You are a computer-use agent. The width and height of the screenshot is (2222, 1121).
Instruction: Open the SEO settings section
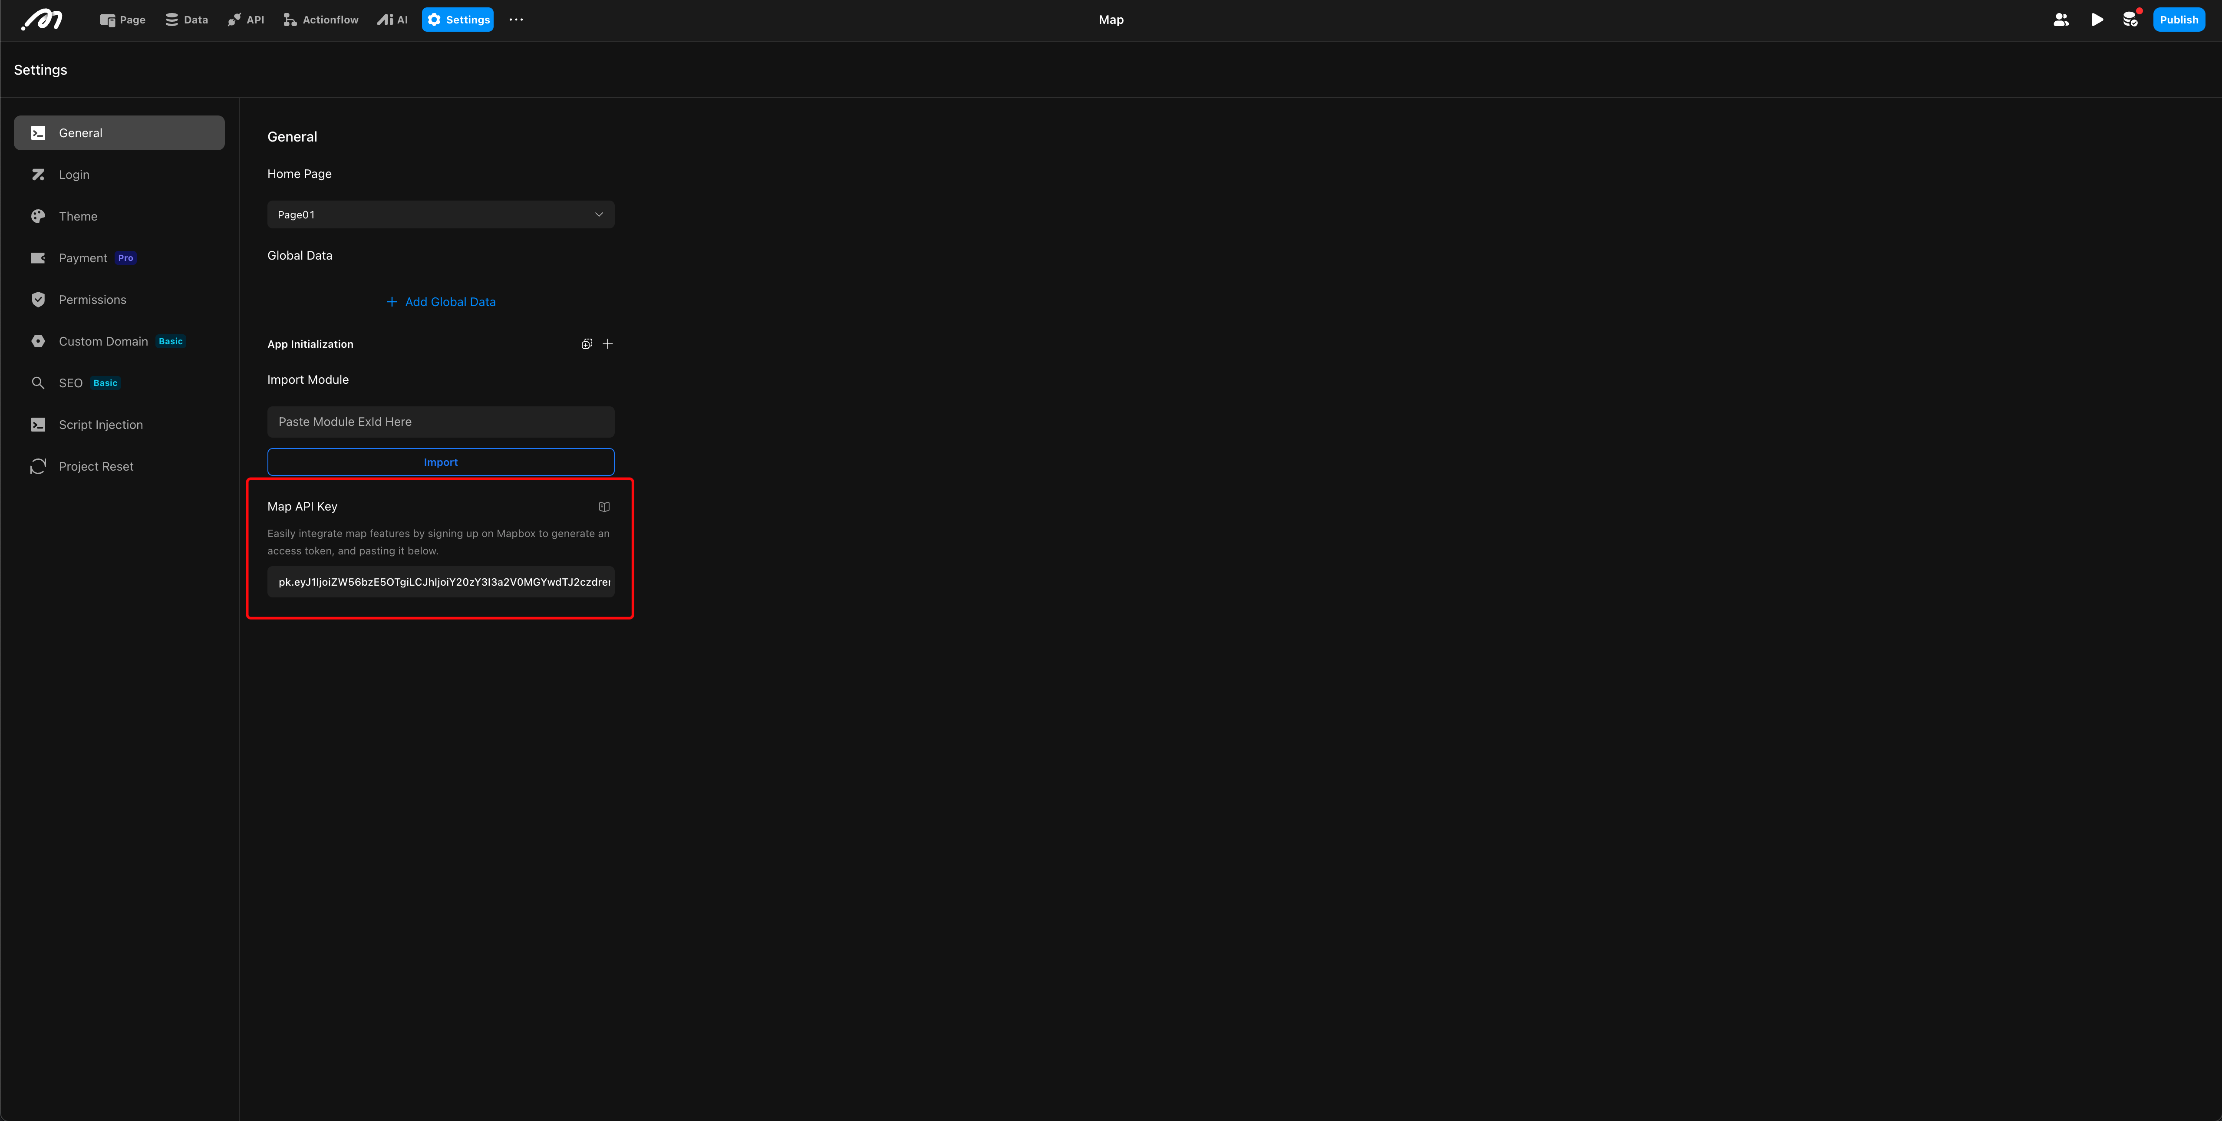(119, 383)
